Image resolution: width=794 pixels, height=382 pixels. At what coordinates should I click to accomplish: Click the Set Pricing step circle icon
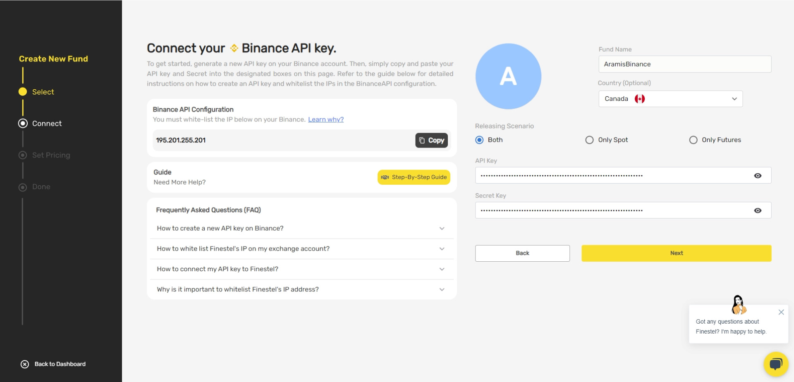(23, 155)
